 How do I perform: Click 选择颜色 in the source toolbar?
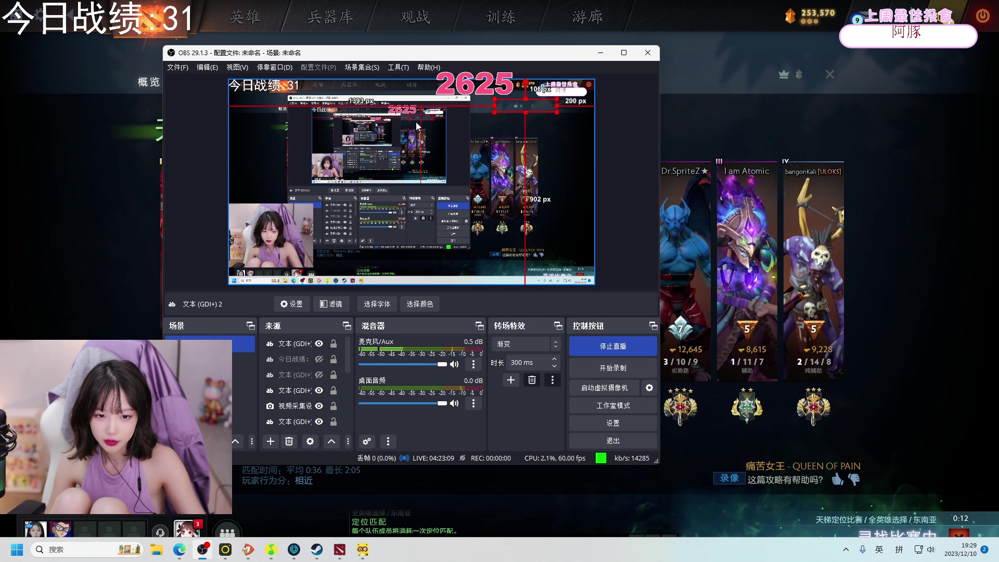click(419, 304)
